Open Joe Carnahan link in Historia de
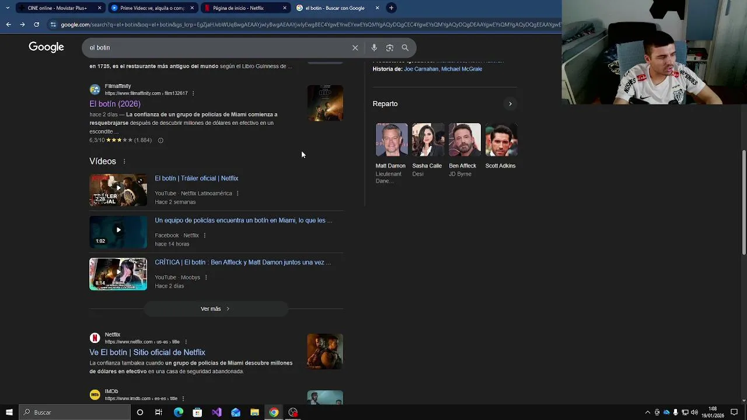This screenshot has height=420, width=747. [x=421, y=69]
